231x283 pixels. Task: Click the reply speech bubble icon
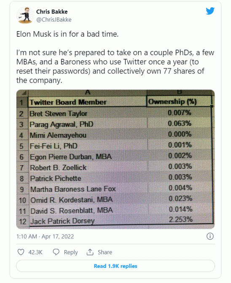tap(56, 252)
